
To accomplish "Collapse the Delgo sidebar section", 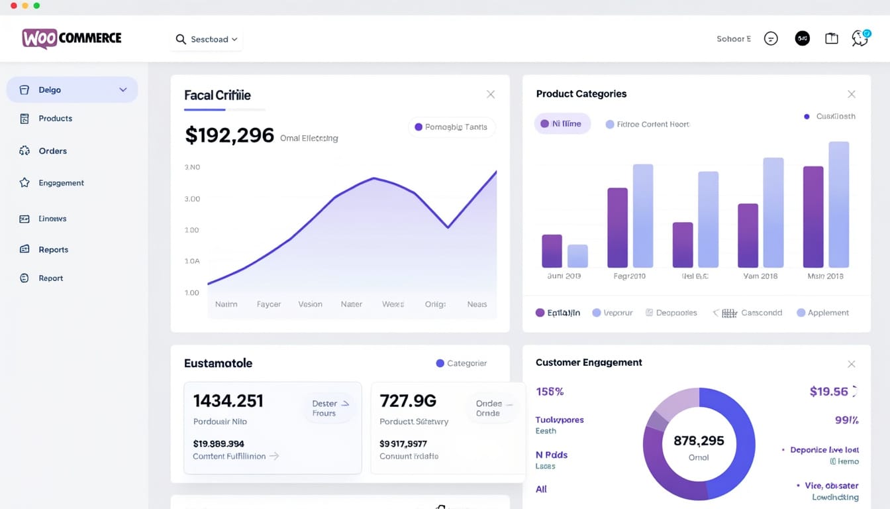I will point(123,89).
